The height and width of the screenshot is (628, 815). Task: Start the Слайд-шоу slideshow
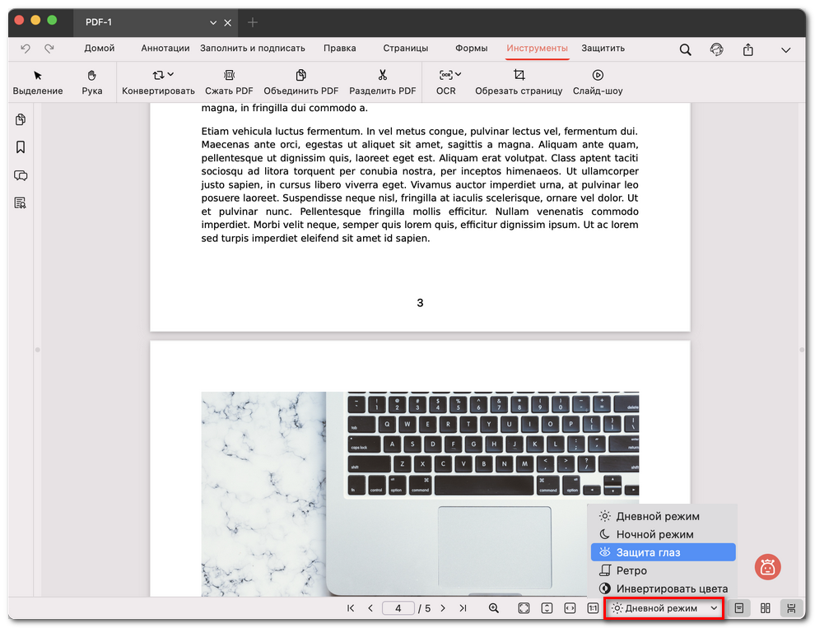[x=598, y=82]
